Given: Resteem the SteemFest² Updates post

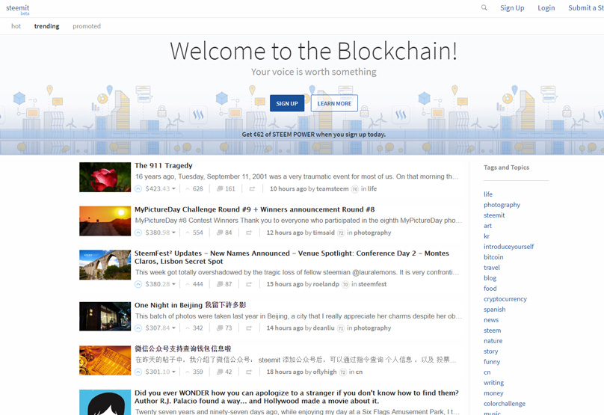Looking at the screenshot, I should [249, 284].
